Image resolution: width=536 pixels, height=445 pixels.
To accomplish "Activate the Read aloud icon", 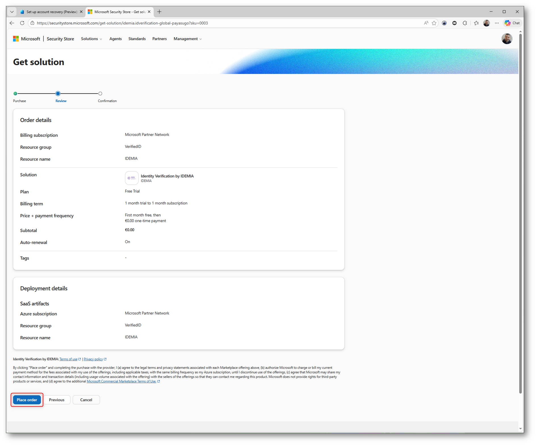I will coord(426,23).
